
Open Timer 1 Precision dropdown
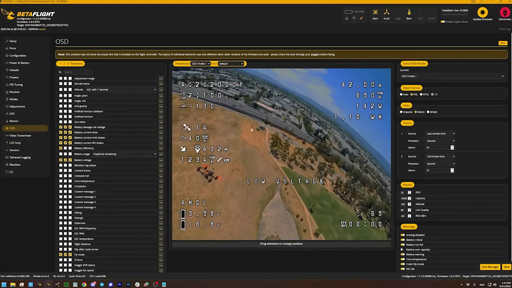pyautogui.click(x=441, y=141)
